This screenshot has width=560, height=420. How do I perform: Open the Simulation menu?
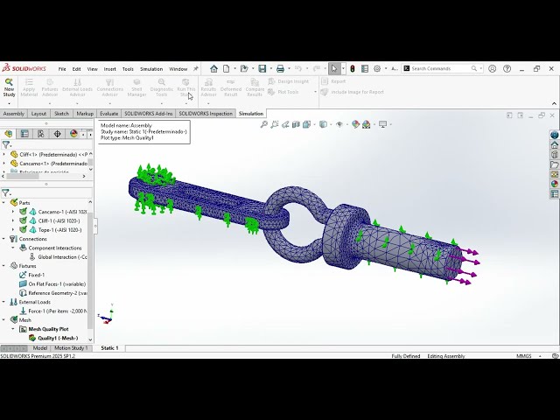click(x=151, y=69)
